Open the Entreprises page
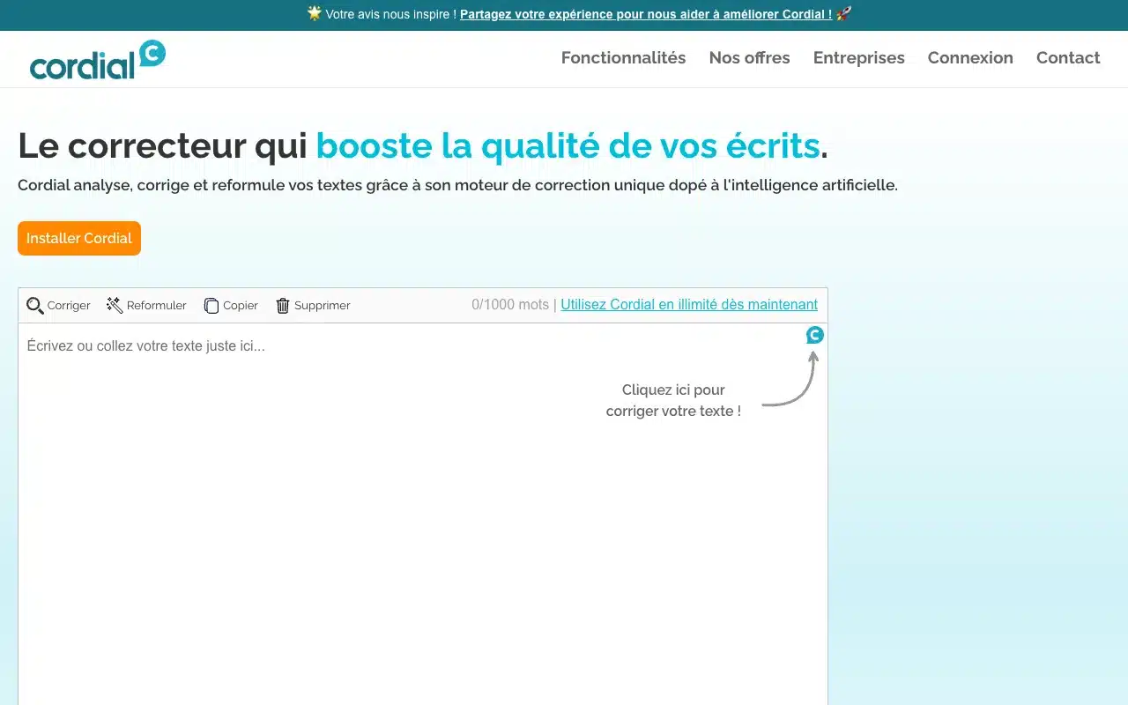 click(x=859, y=58)
